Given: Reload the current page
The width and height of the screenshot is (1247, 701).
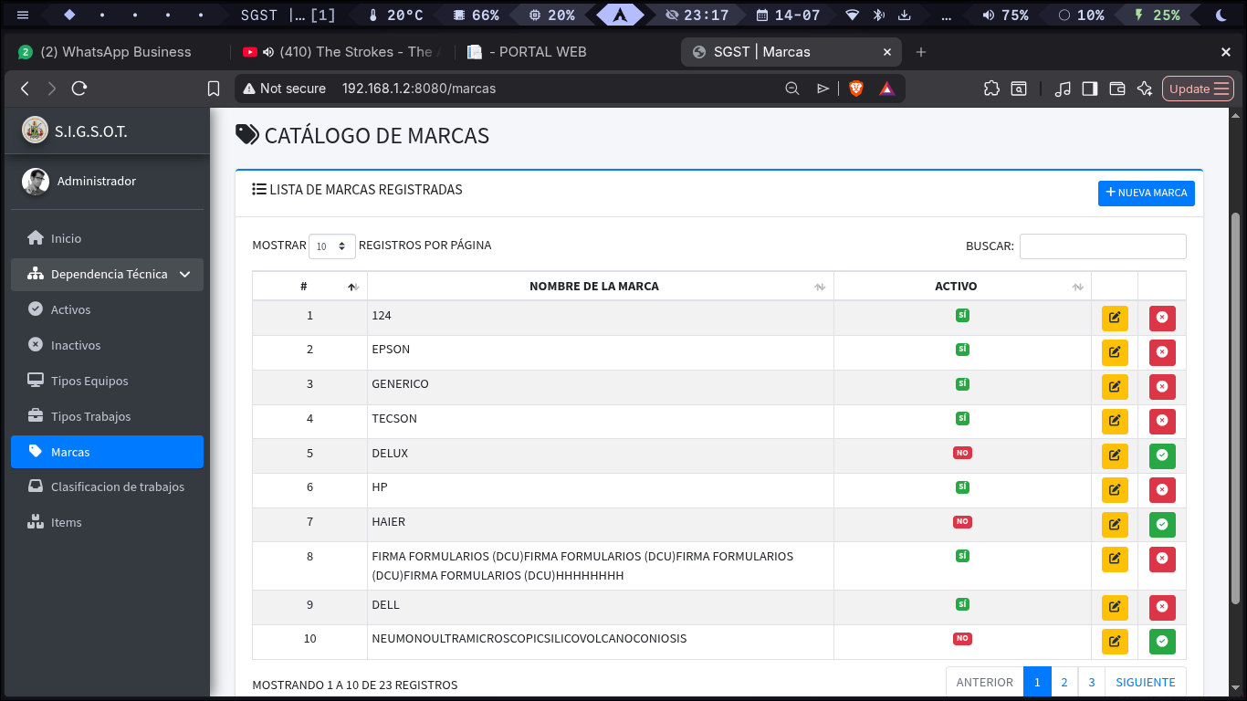Looking at the screenshot, I should tap(79, 89).
